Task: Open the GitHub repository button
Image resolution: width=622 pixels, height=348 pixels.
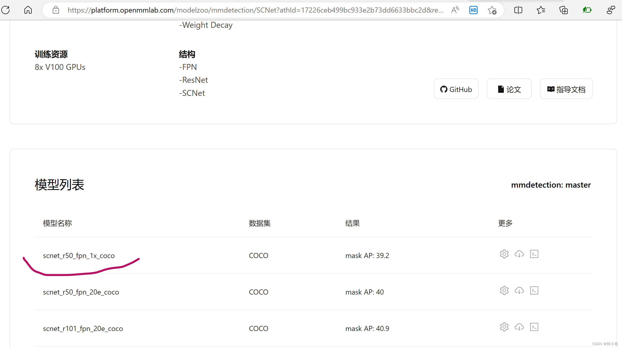Action: (x=456, y=89)
